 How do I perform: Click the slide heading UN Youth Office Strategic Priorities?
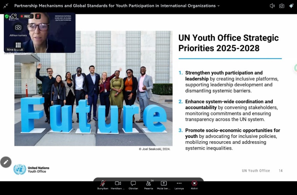229,43
